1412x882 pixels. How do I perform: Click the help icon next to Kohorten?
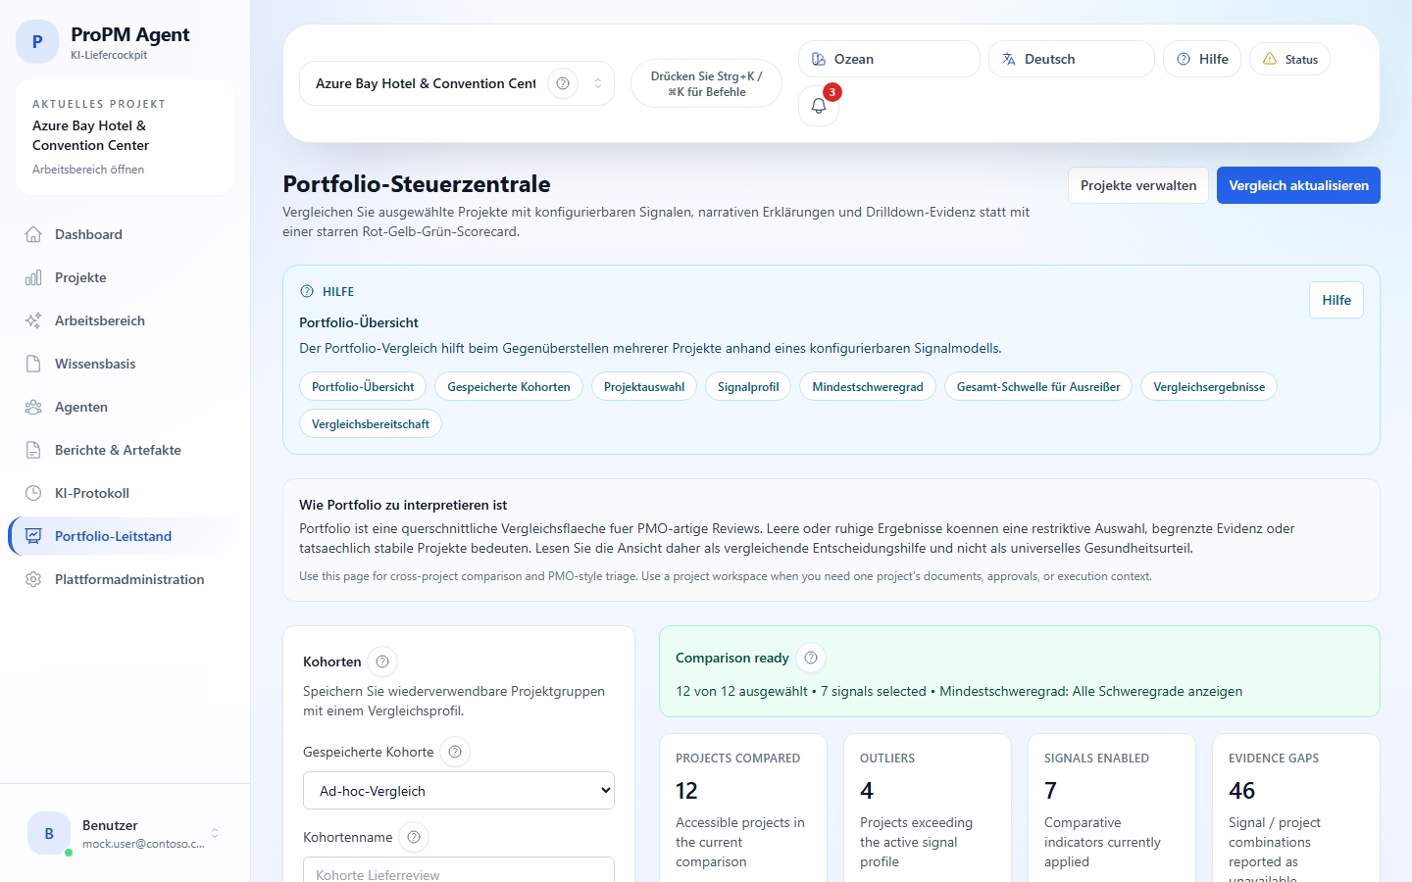click(381, 661)
